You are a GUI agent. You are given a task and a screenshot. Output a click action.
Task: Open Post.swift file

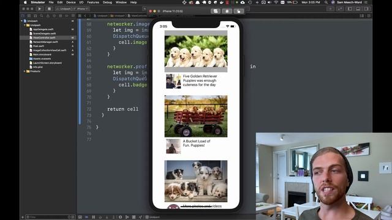38,46
